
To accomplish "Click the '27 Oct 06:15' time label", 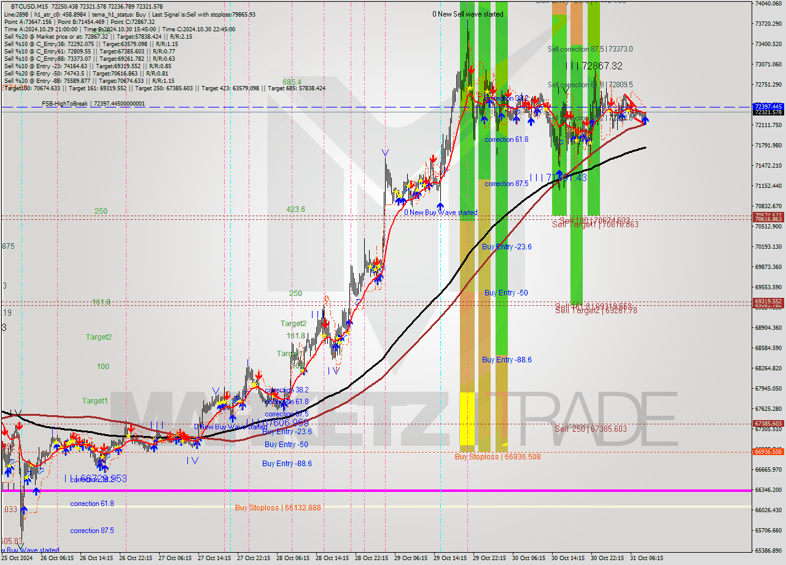I will (x=175, y=558).
